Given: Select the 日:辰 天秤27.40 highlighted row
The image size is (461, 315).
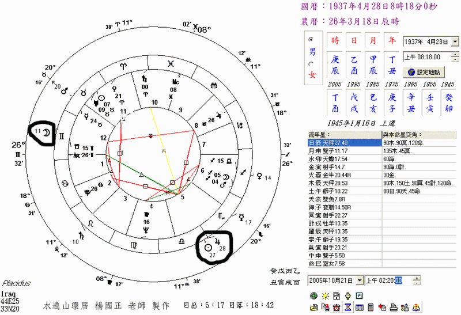Looking at the screenshot, I should click(345, 142).
